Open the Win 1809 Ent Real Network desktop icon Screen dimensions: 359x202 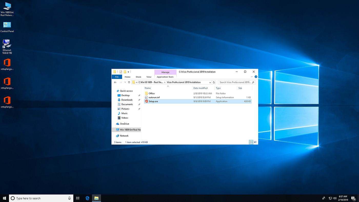coord(7,9)
